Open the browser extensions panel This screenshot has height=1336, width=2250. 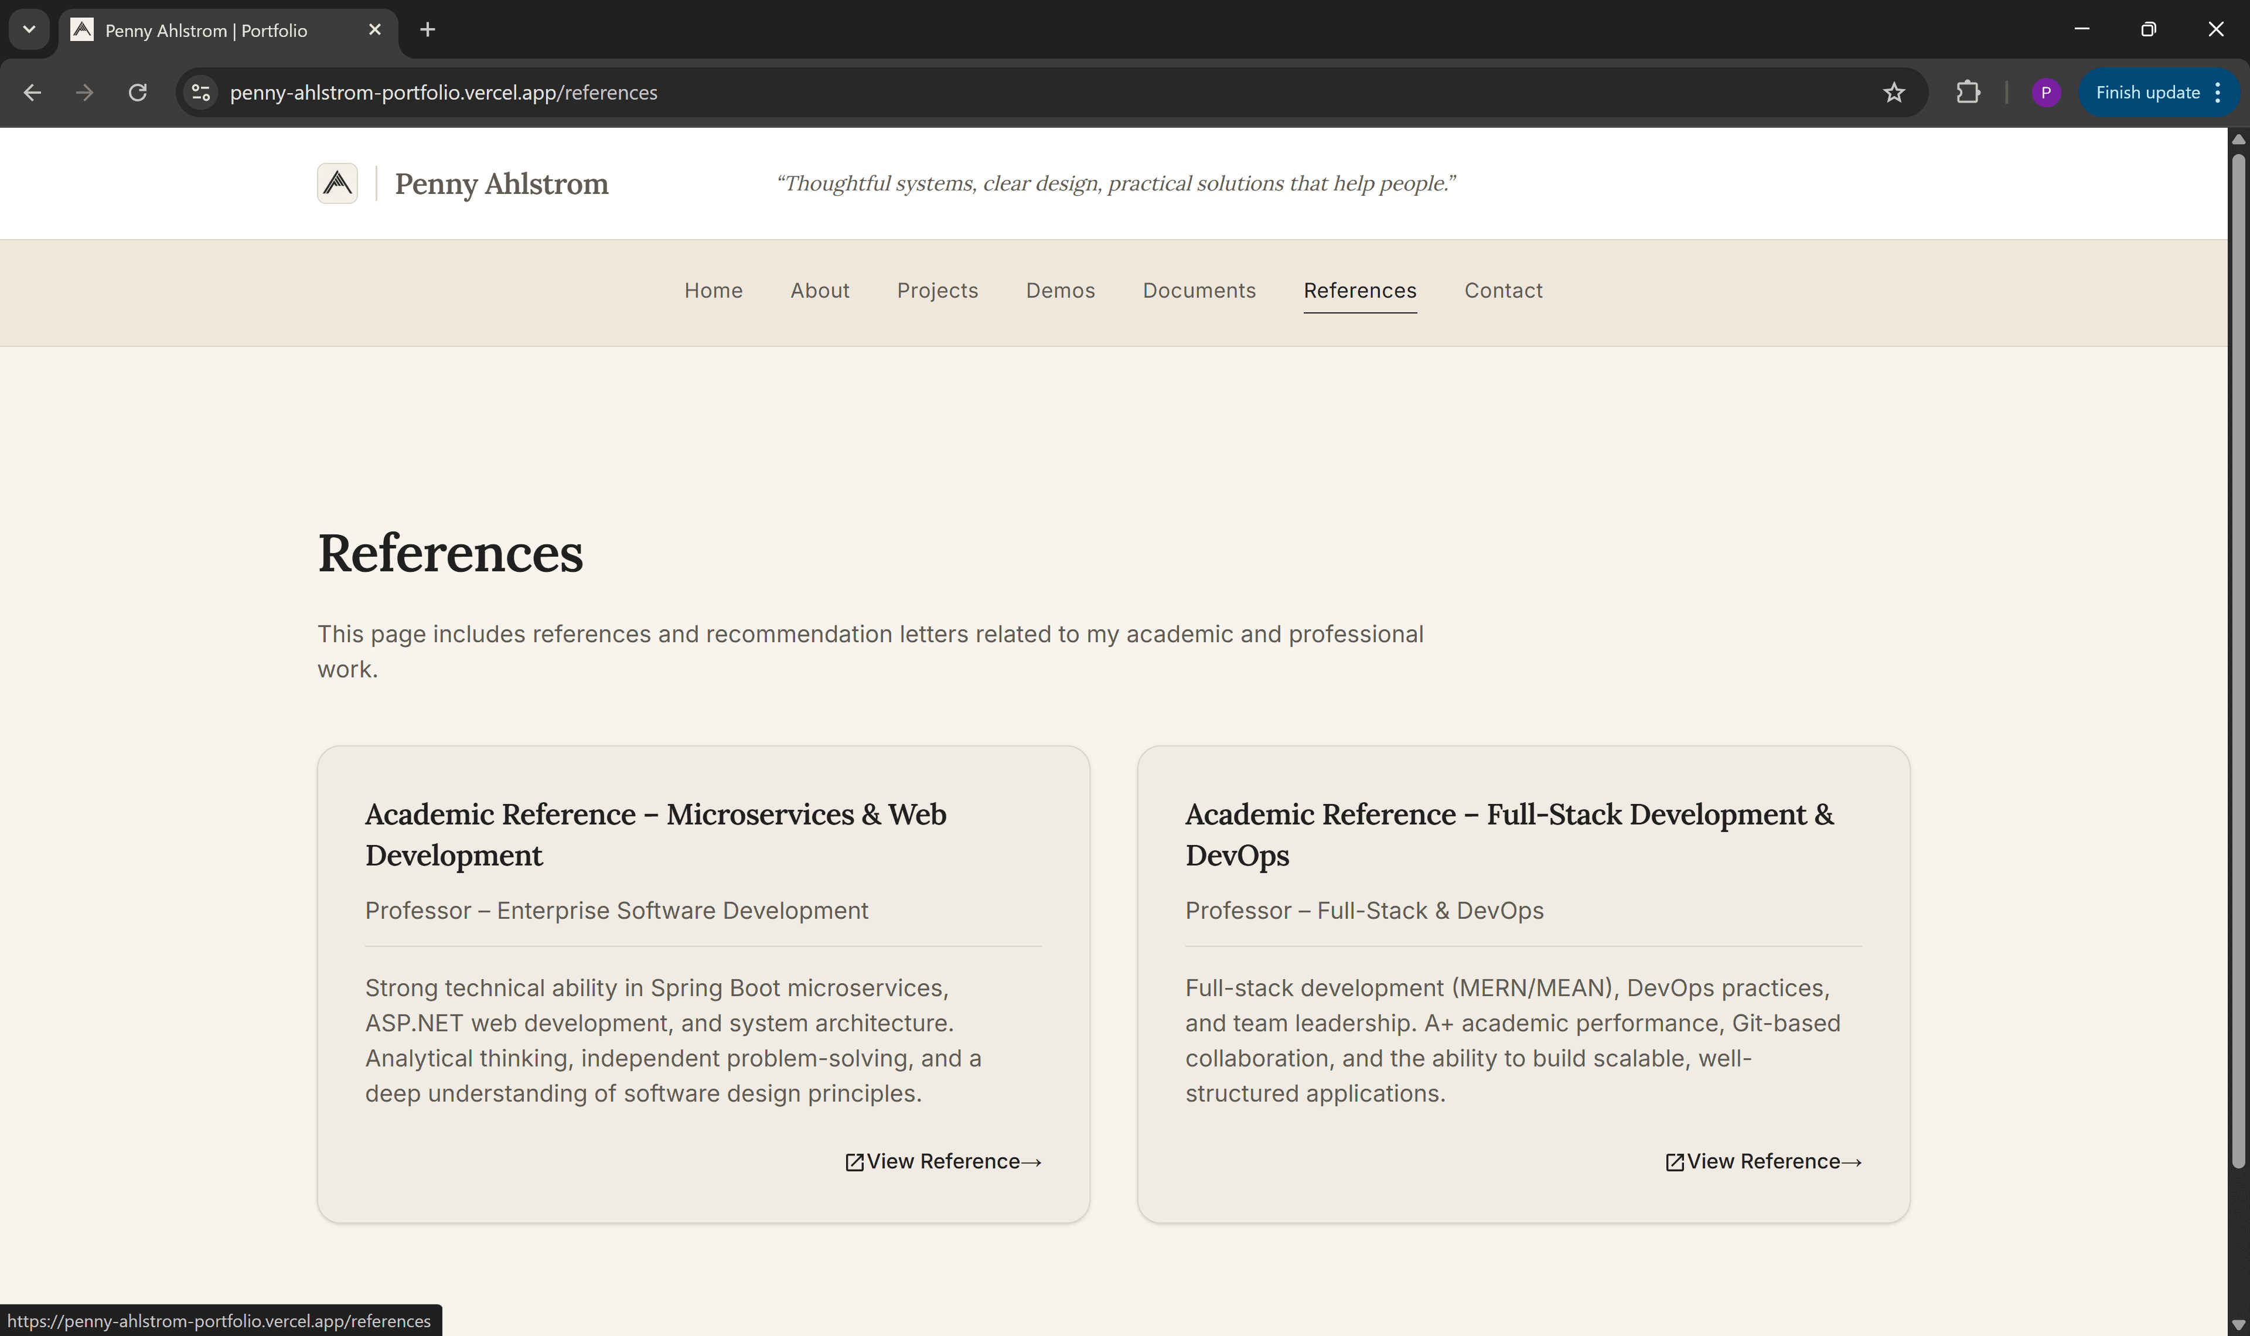tap(1968, 92)
